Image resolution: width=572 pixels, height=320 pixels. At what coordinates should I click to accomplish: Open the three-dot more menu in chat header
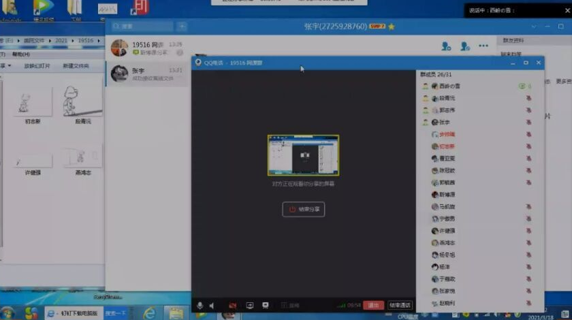pyautogui.click(x=483, y=46)
